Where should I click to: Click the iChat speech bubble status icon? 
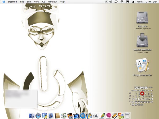(x=116, y=2)
